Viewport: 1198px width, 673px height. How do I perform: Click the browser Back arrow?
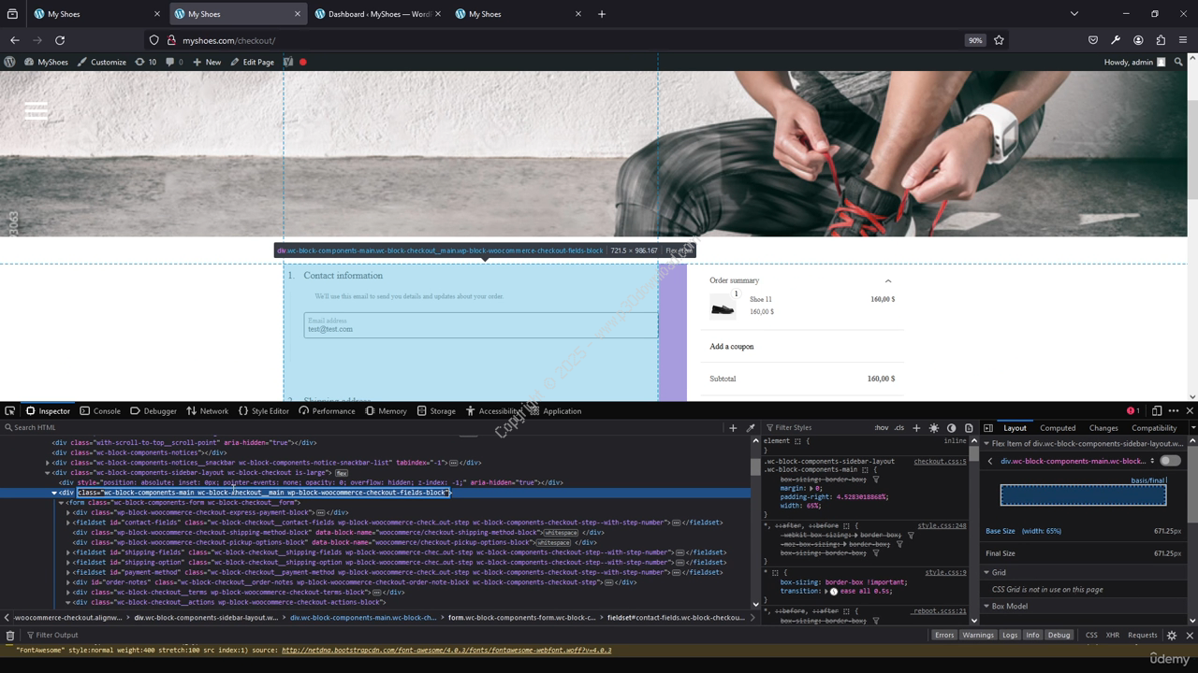coord(14,40)
